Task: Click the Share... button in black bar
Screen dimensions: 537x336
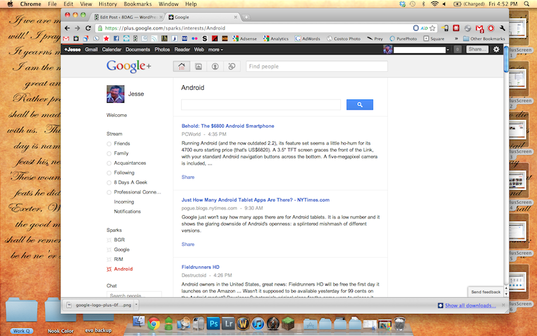Action: 477,49
